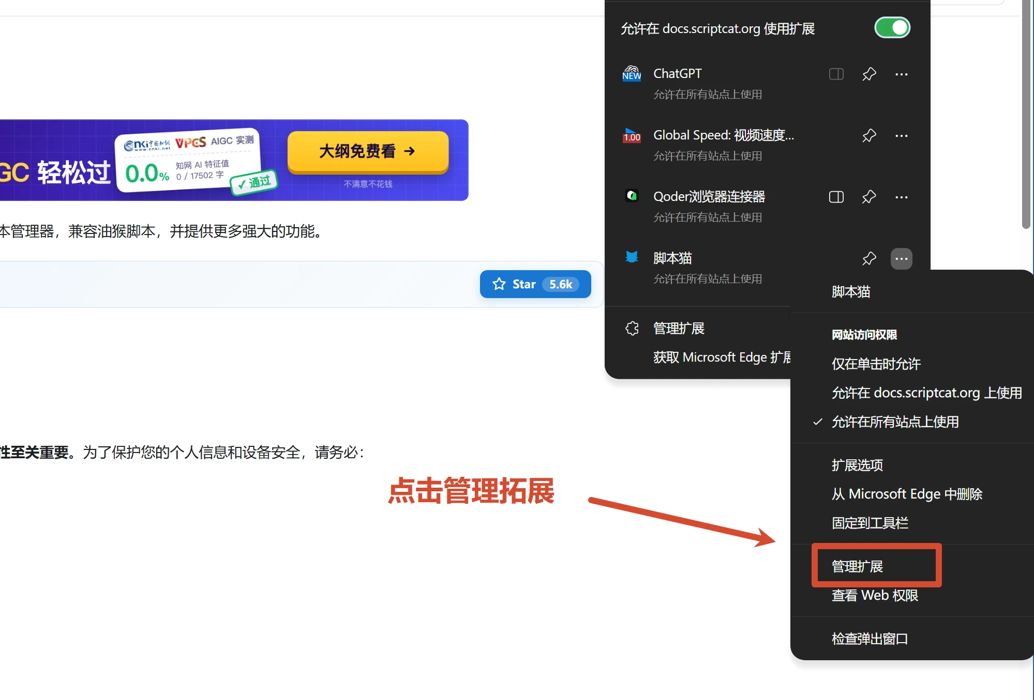Click 检查弹出窗口 menu entry
The width and height of the screenshot is (1034, 700).
870,639
